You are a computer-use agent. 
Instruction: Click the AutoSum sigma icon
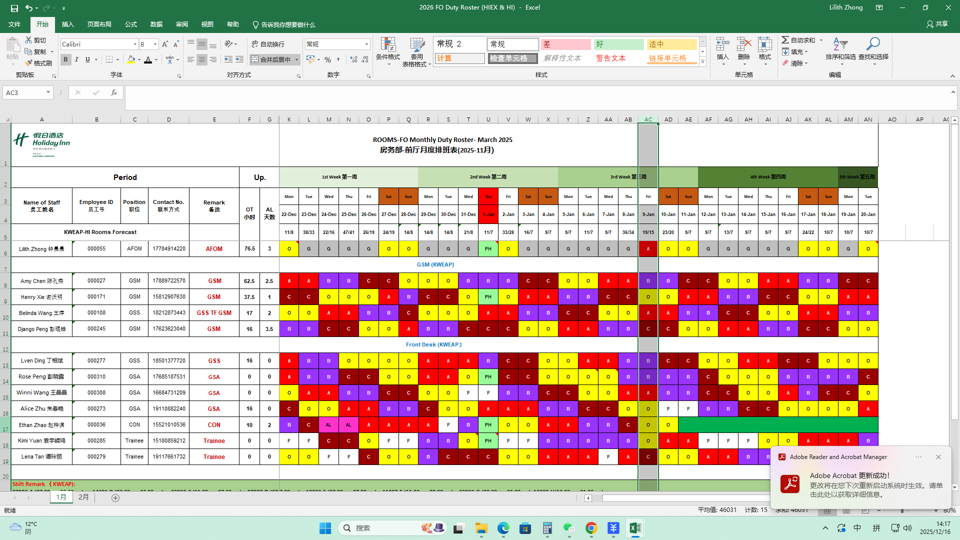click(x=785, y=40)
